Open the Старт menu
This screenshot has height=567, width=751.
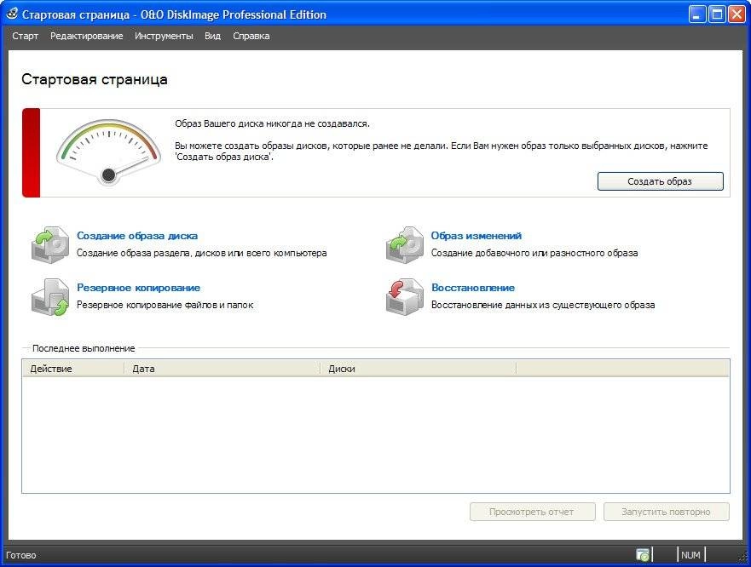(26, 36)
